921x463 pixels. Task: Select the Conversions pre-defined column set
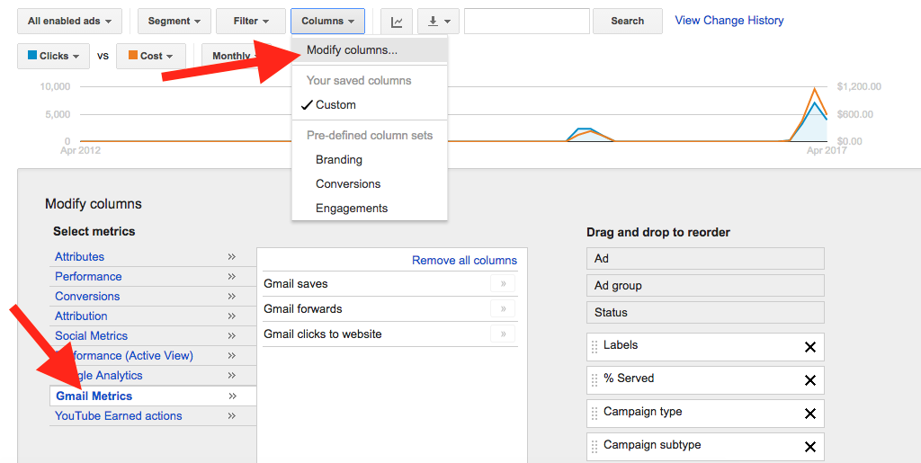point(348,184)
